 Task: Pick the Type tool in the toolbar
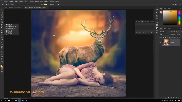(x=2, y=49)
